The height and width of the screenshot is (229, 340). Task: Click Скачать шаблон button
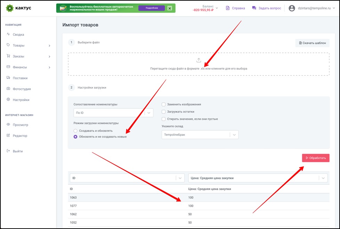tap(312, 43)
